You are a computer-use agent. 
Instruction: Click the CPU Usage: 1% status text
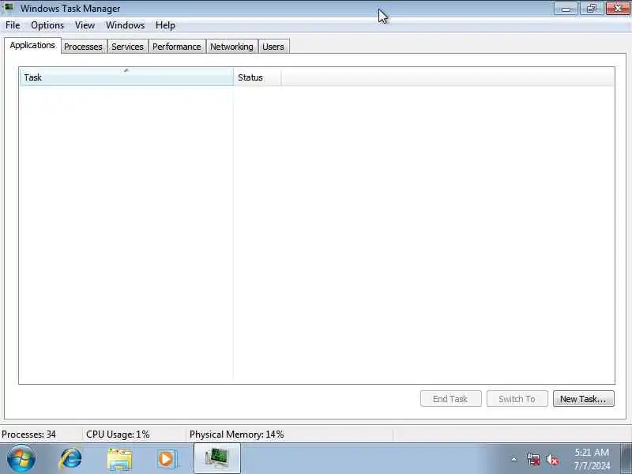(x=118, y=434)
